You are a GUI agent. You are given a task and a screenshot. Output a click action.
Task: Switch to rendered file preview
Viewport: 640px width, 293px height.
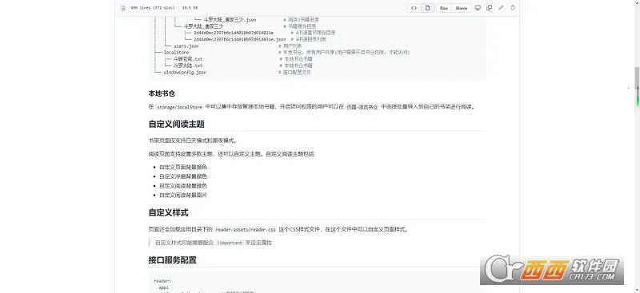[428, 8]
